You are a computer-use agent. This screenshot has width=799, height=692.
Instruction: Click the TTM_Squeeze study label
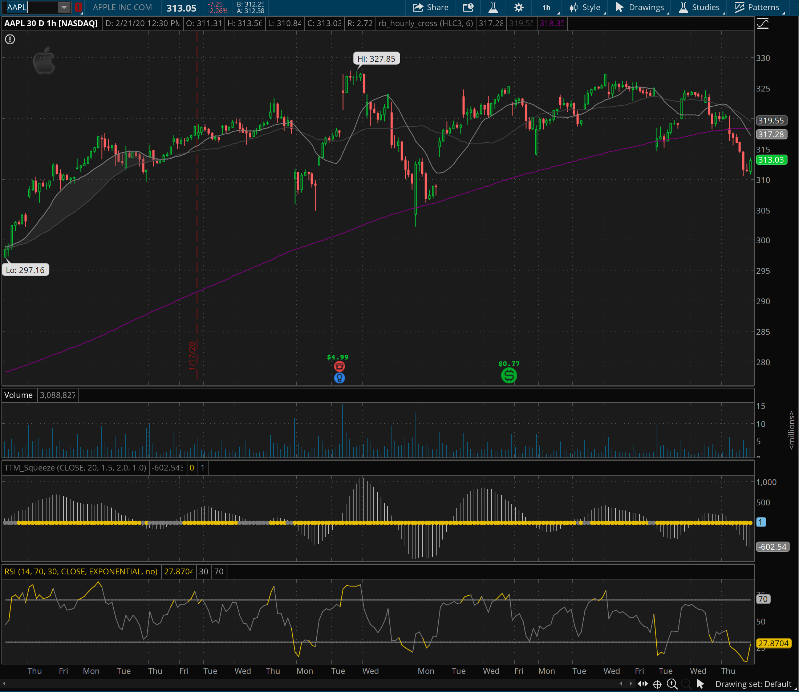75,468
